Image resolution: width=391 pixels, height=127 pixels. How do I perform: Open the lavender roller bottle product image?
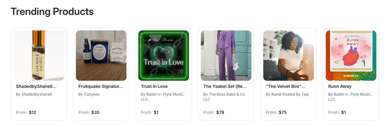click(x=39, y=56)
